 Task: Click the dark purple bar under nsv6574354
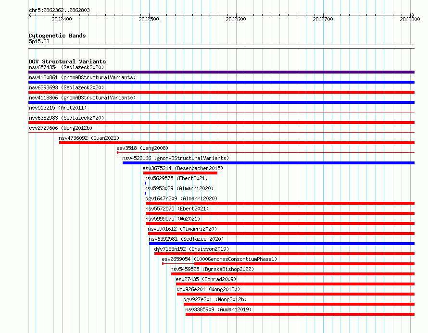(221, 72)
